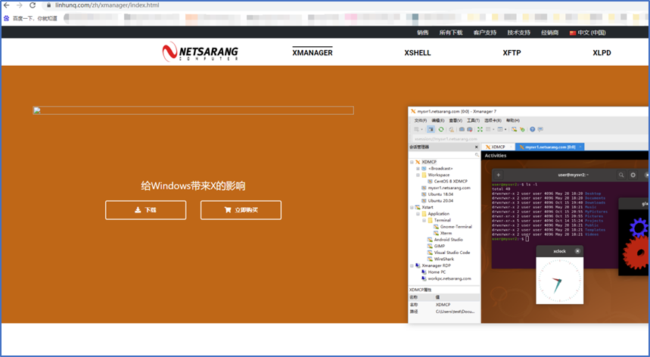Click the broken image placeholder on the banner
This screenshot has width=650, height=357.
(193, 110)
